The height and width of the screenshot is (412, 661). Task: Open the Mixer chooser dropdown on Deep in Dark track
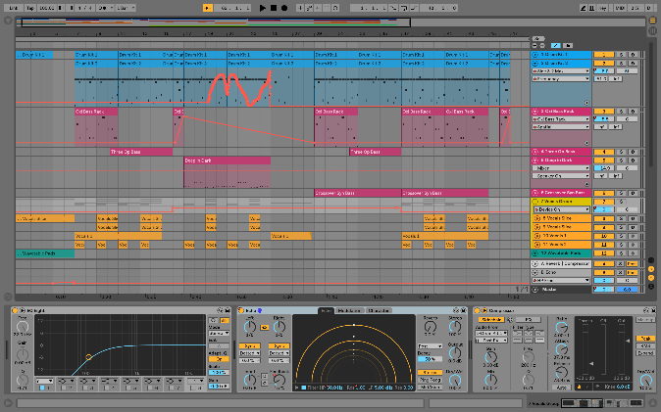(561, 168)
